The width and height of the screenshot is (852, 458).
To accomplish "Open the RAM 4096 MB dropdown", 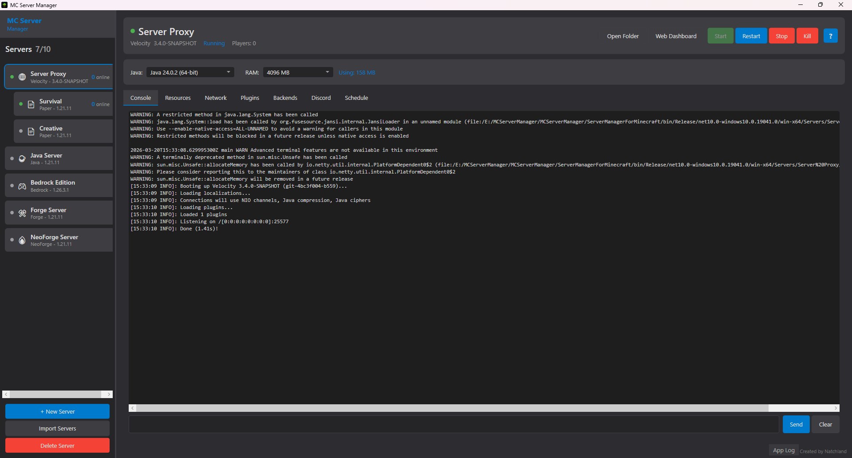I will pos(298,72).
